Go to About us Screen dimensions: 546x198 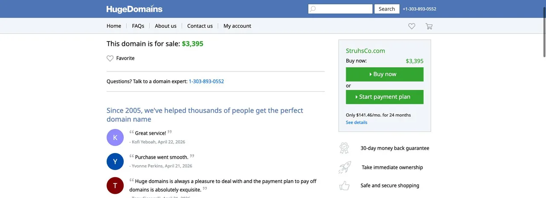coord(166,26)
